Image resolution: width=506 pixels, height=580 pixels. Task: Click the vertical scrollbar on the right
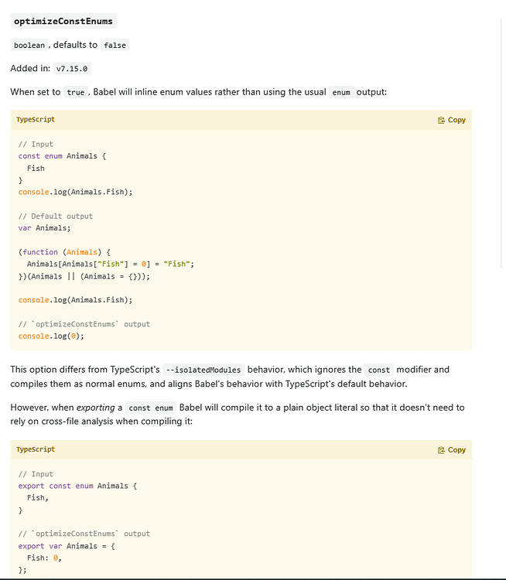[x=501, y=155]
